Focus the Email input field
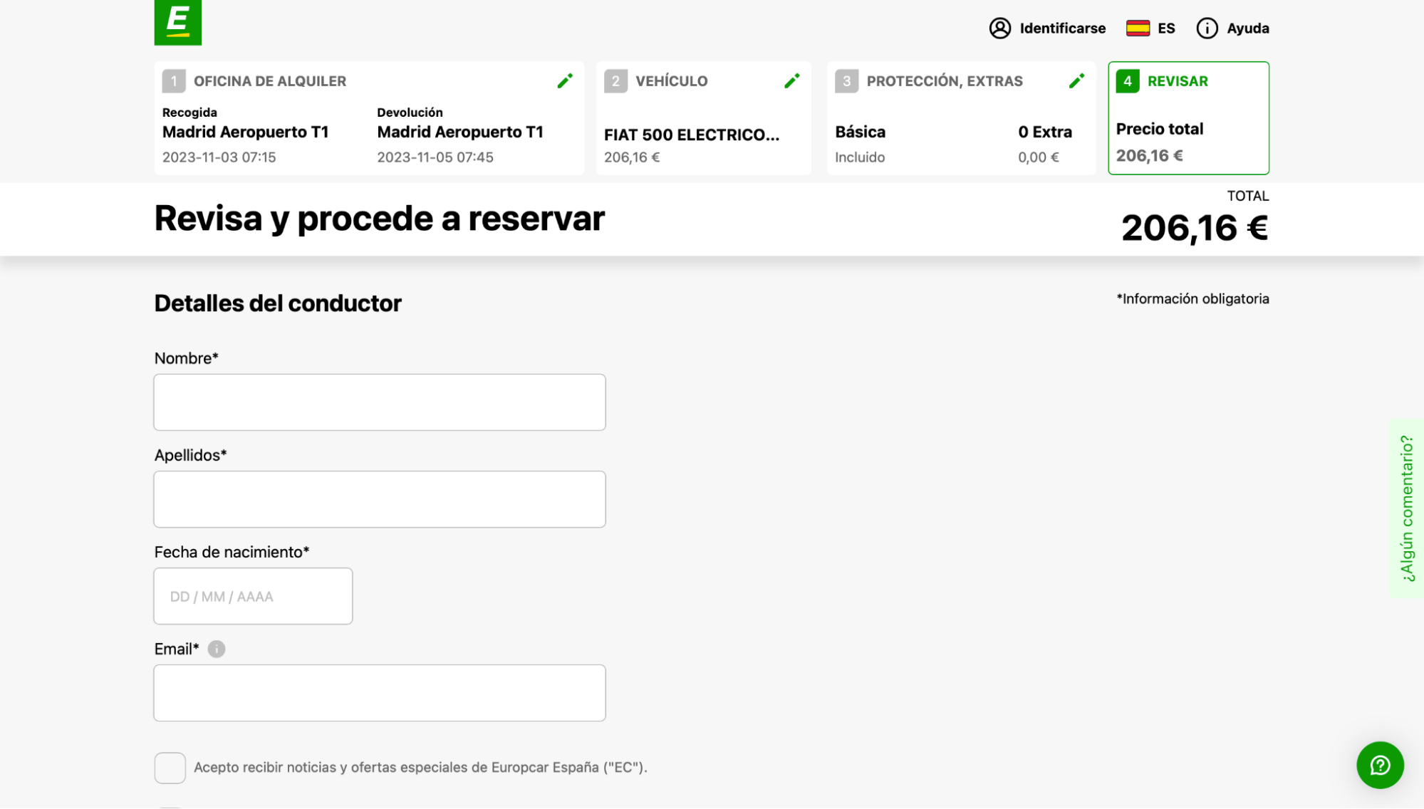 tap(380, 693)
